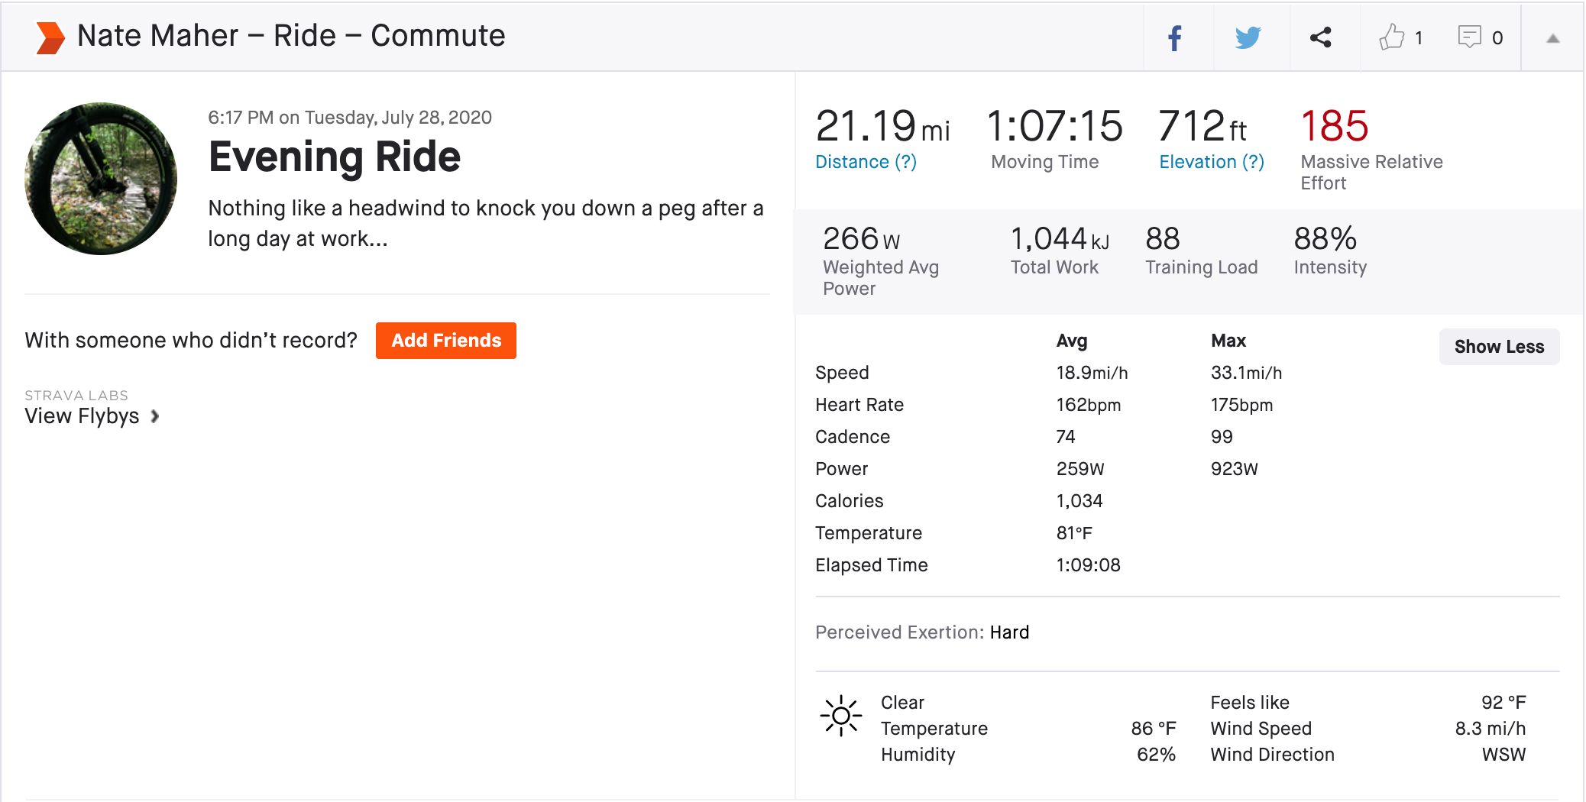1586x802 pixels.
Task: Collapse stats with Show Less
Action: point(1498,347)
